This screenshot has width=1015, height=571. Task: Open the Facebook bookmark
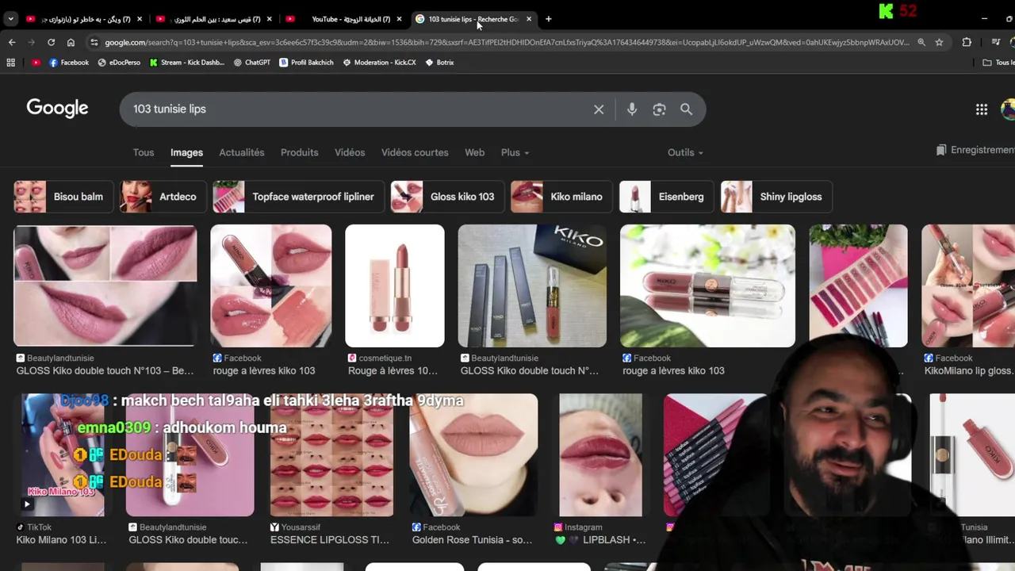[x=69, y=62]
